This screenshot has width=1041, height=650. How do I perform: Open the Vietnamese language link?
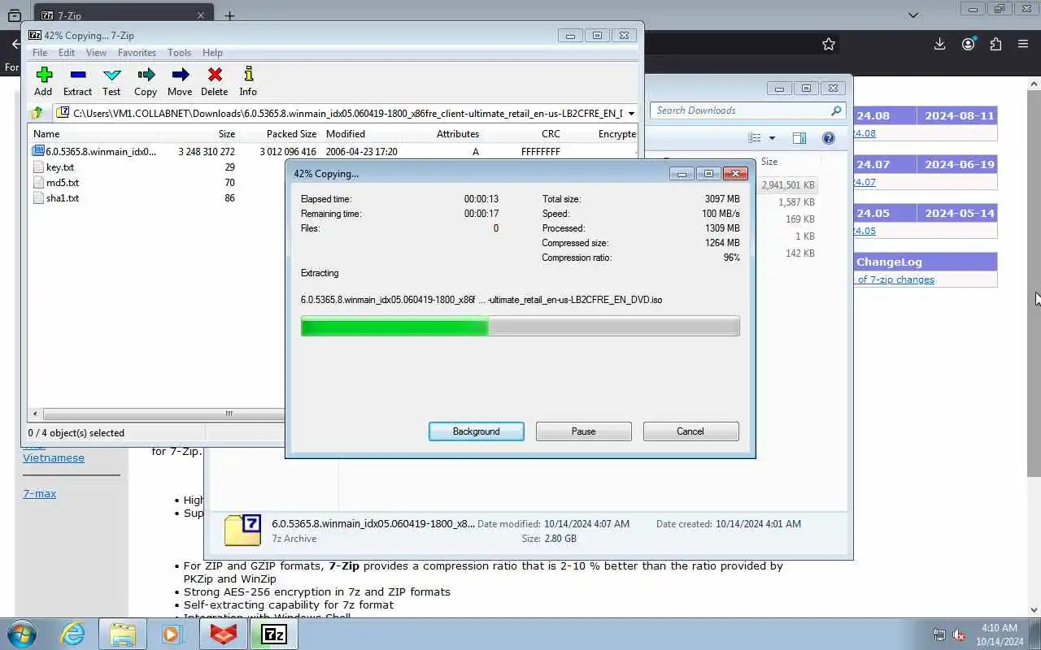point(54,457)
